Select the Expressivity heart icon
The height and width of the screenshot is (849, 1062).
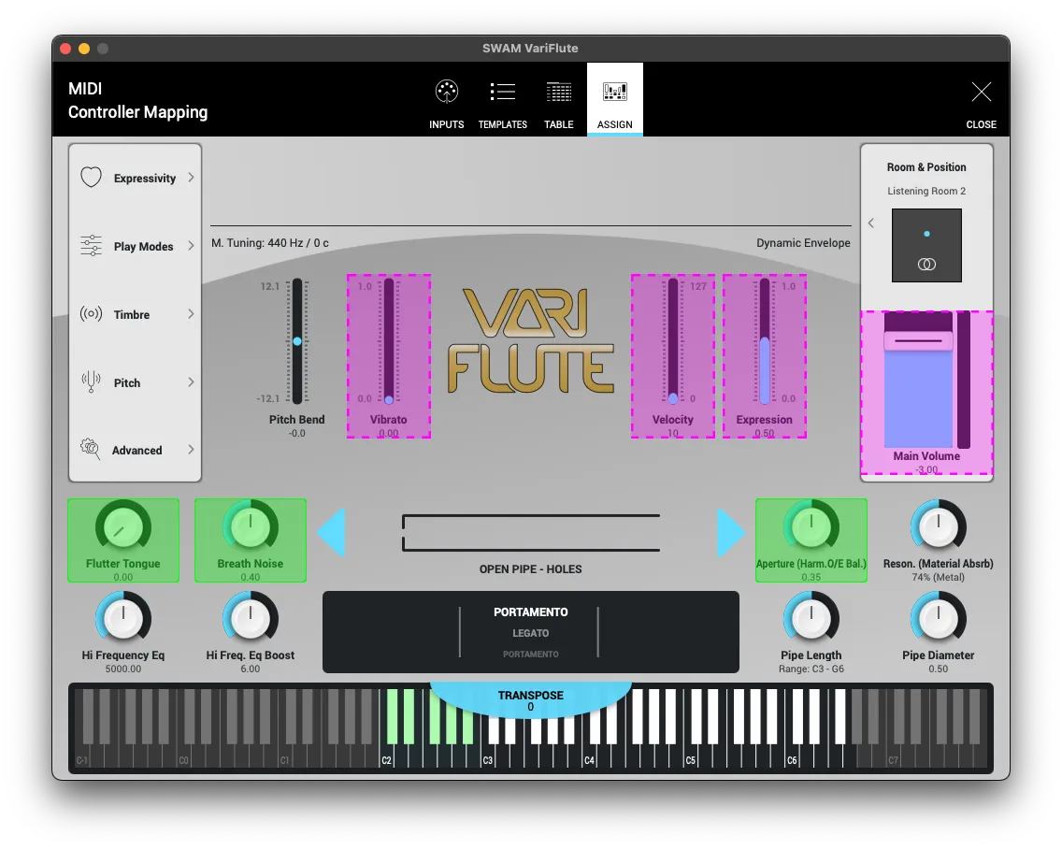(91, 177)
